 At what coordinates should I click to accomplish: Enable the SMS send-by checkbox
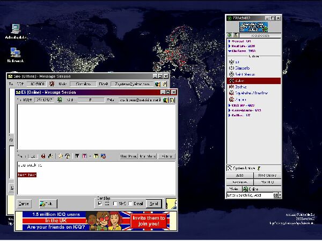[x=115, y=204]
